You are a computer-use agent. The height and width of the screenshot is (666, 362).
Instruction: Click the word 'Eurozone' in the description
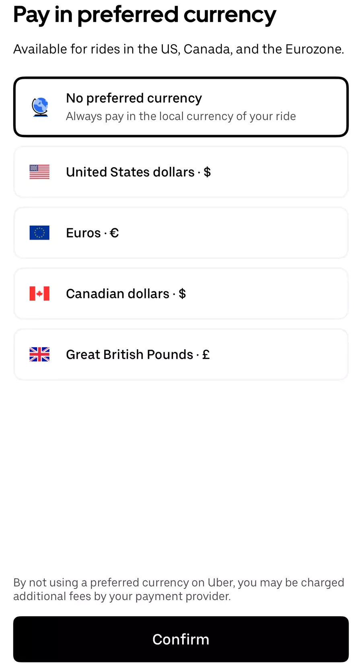[x=314, y=49]
